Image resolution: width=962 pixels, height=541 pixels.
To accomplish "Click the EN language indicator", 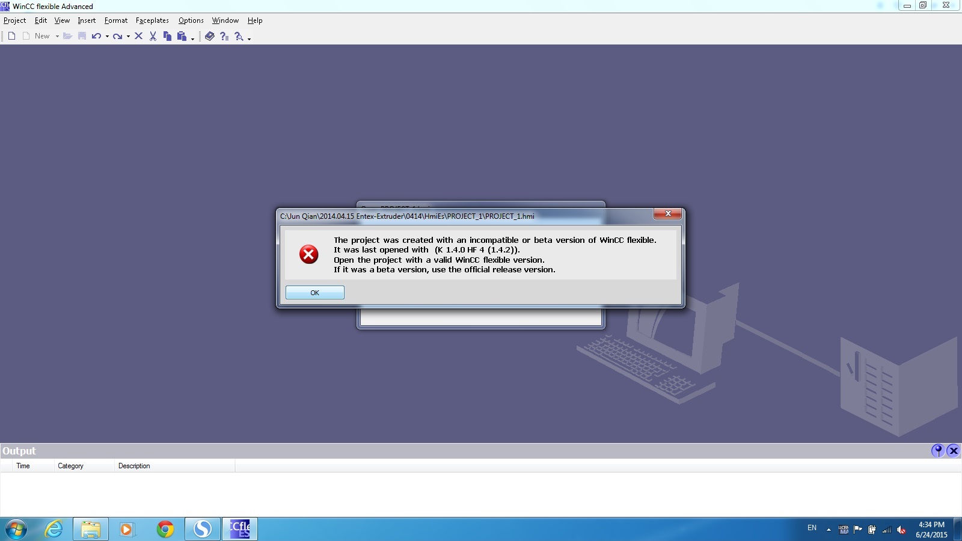I will pos(812,528).
